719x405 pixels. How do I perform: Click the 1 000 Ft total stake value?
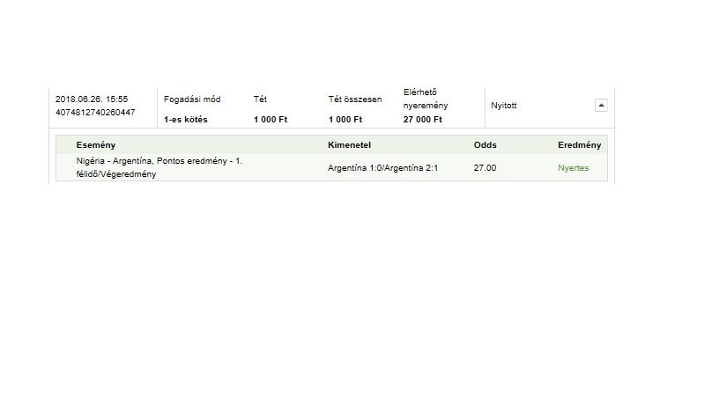[x=345, y=119]
